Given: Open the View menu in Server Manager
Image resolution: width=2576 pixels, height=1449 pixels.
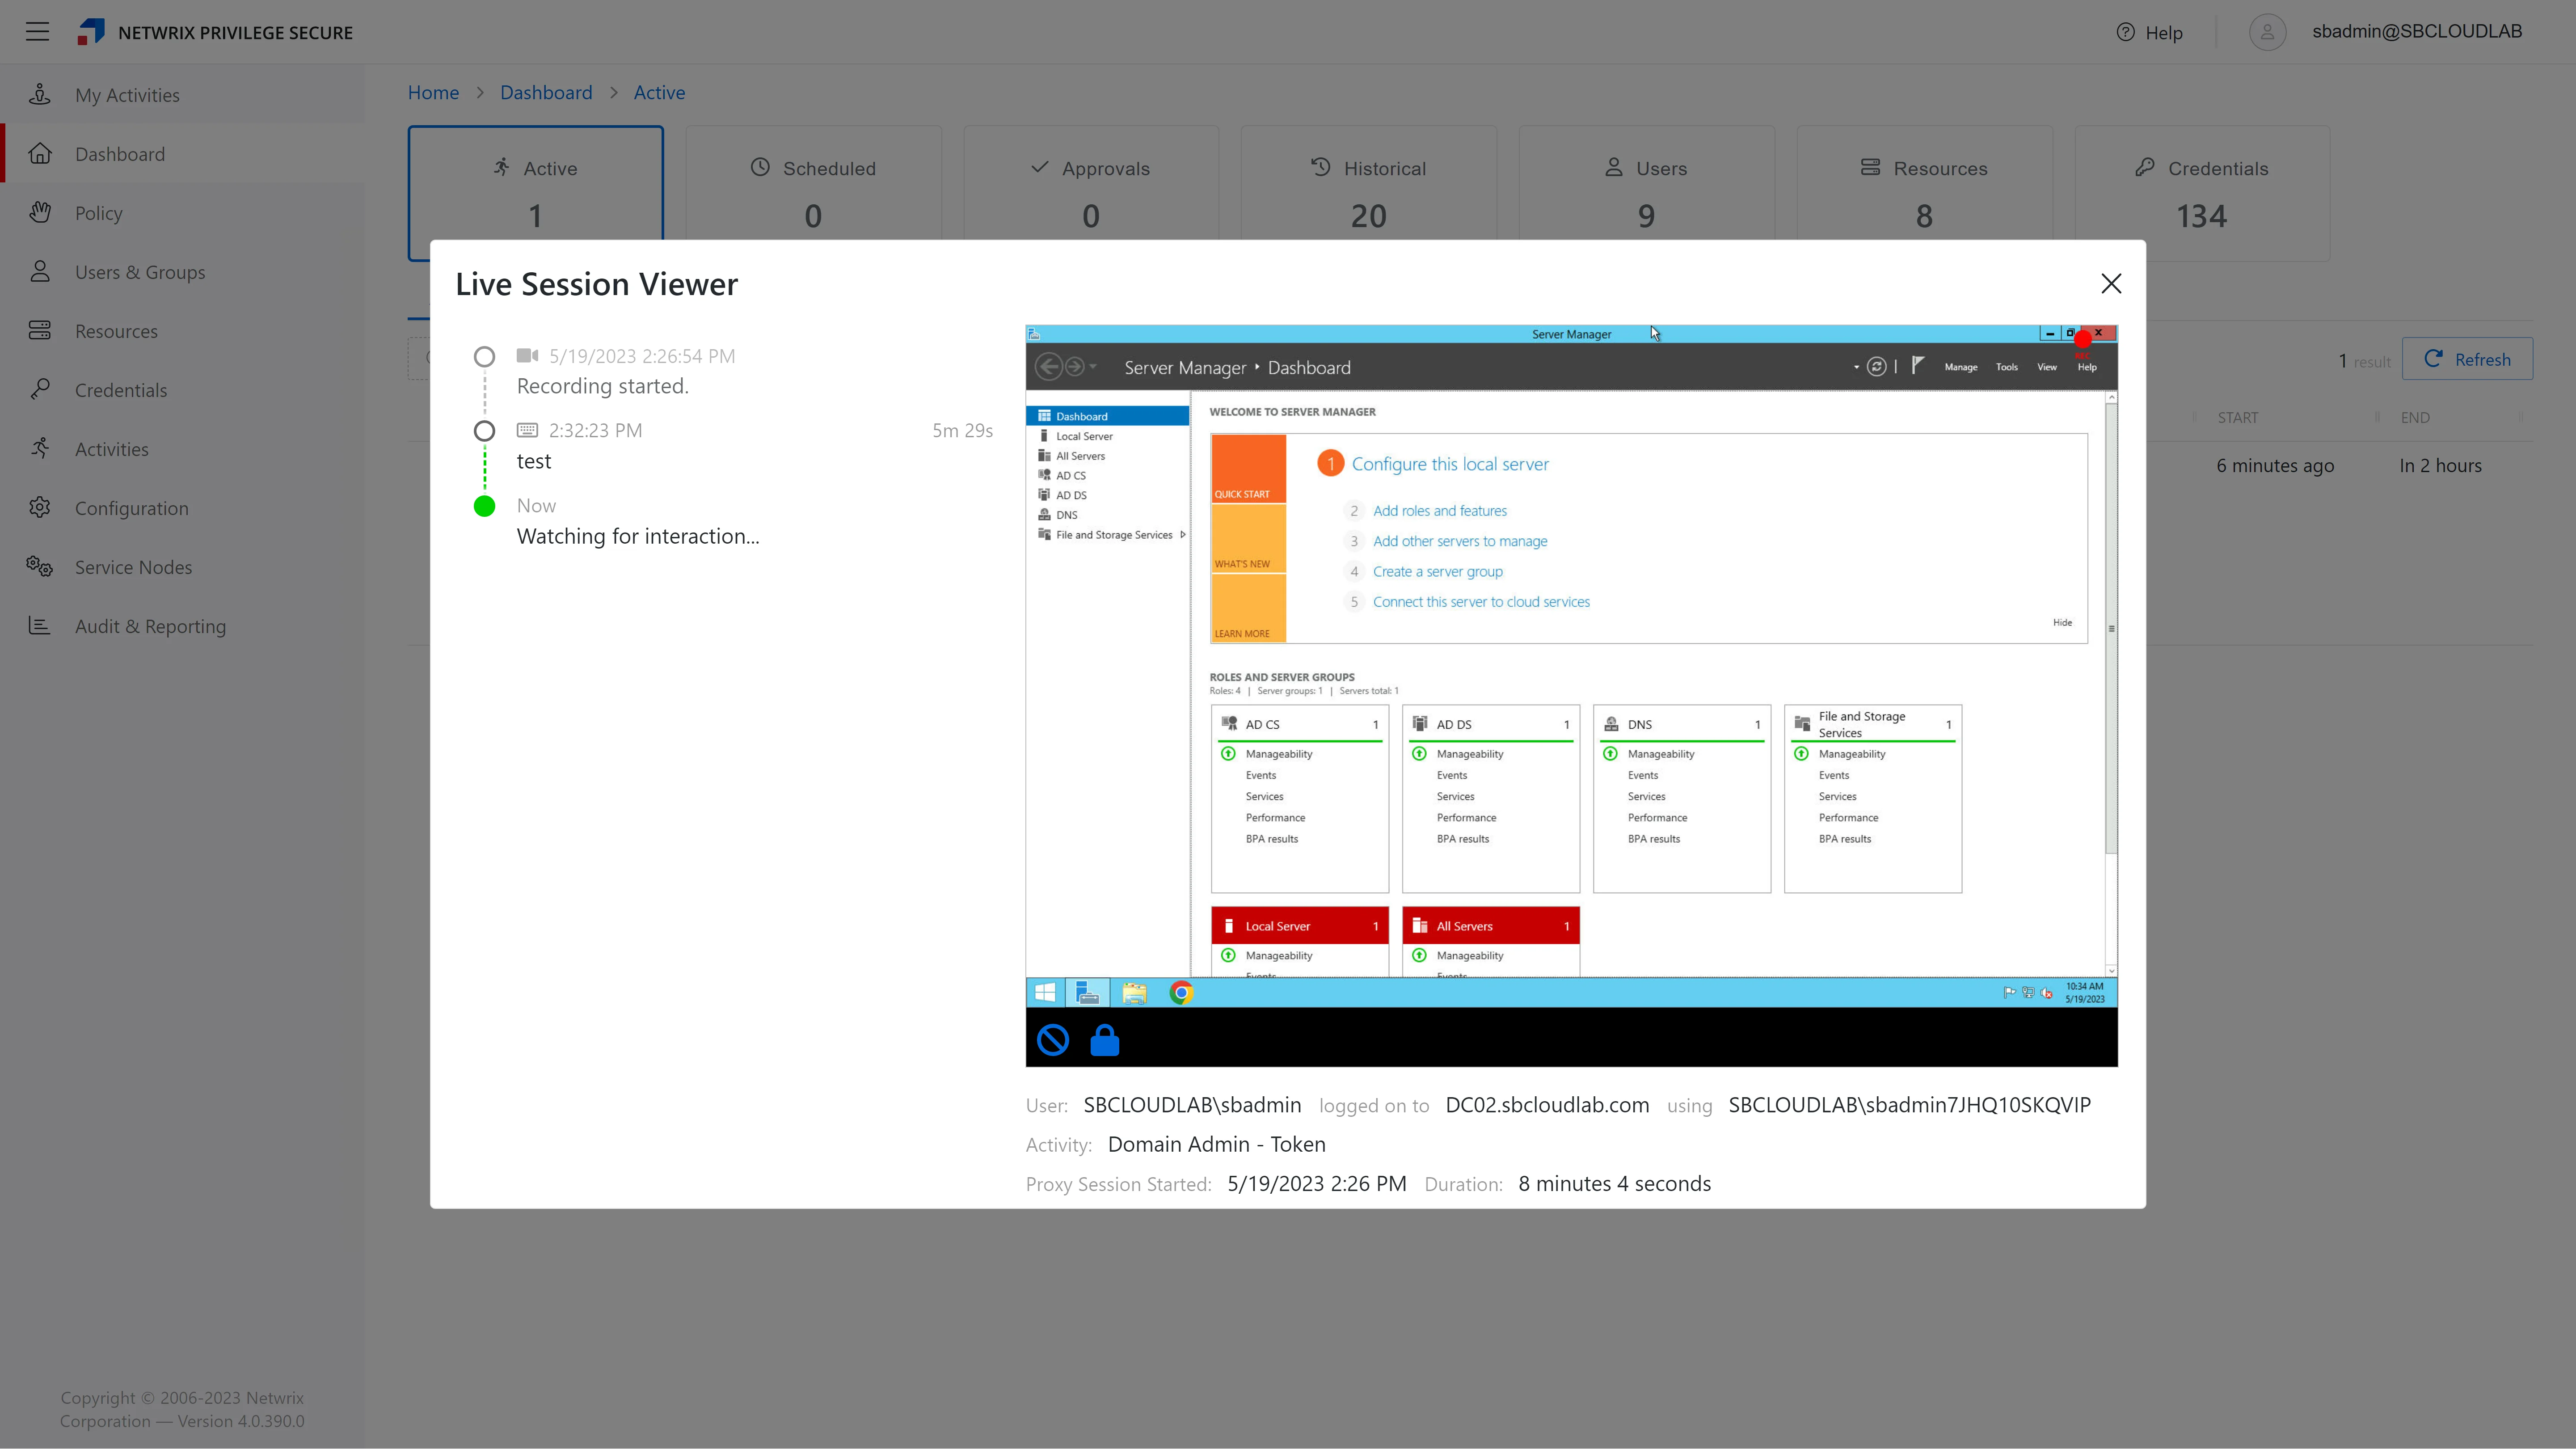Looking at the screenshot, I should [2047, 367].
